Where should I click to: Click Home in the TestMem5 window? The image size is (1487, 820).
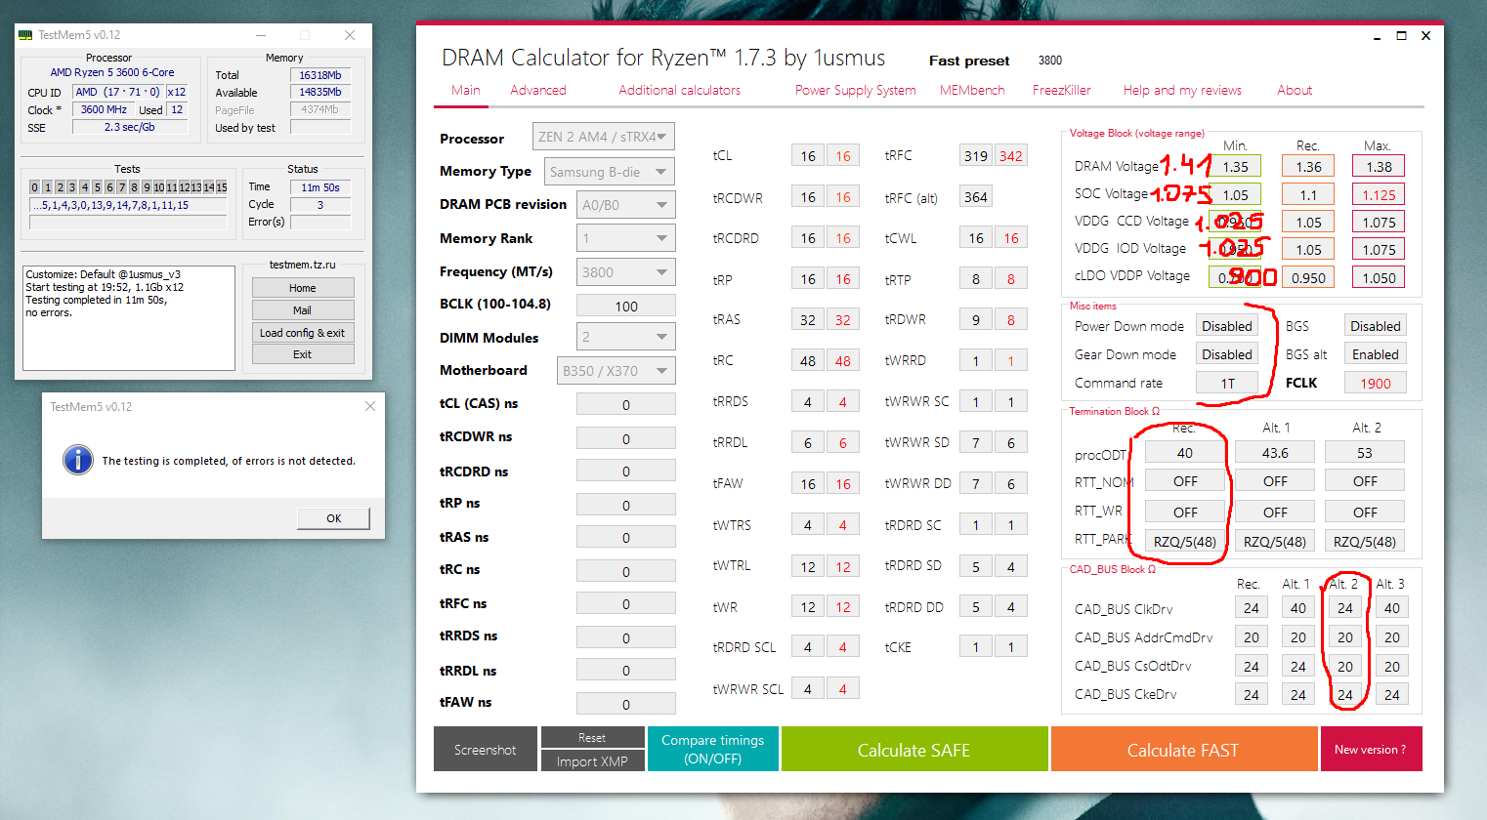coord(303,288)
